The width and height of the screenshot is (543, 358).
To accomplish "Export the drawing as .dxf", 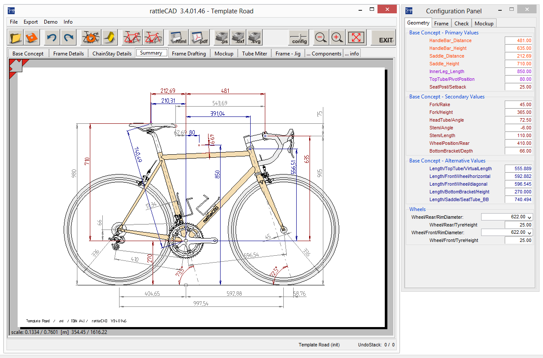I will [238, 37].
